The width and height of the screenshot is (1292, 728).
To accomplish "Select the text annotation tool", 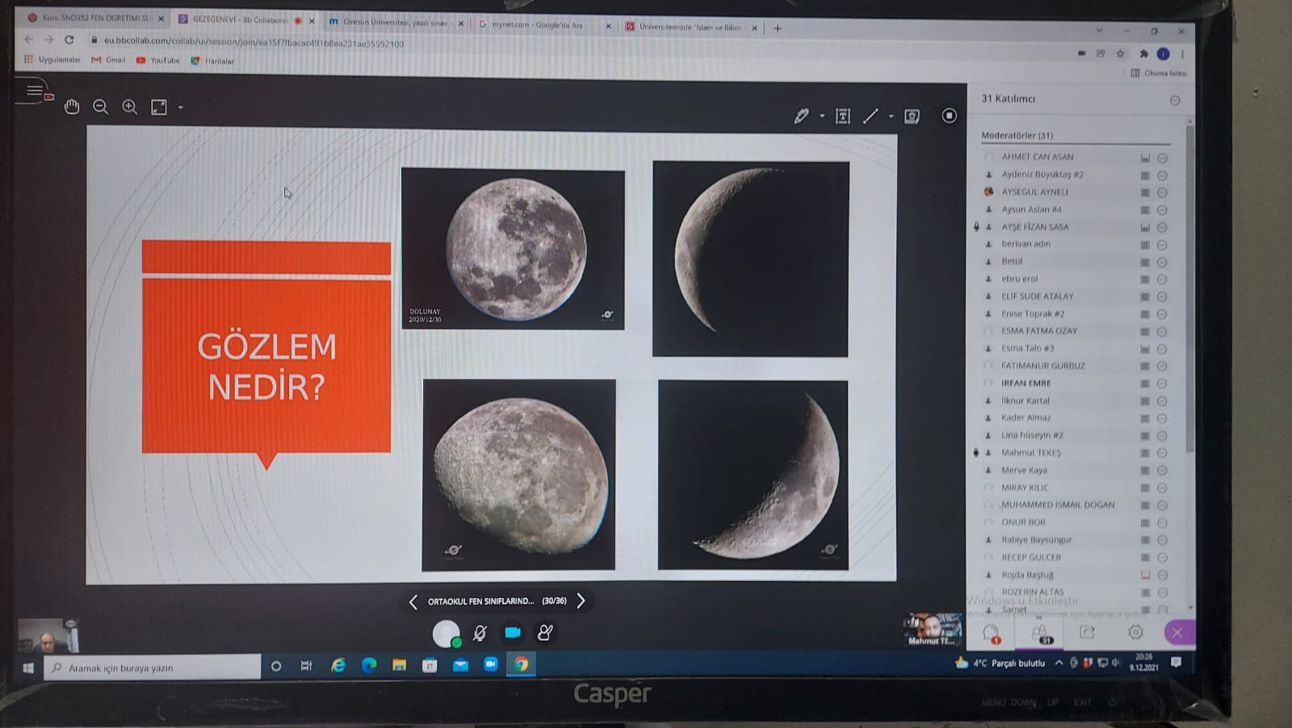I will click(842, 116).
